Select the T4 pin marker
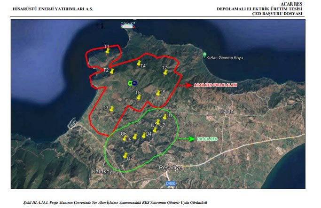321x208 pixels. (x=139, y=63)
